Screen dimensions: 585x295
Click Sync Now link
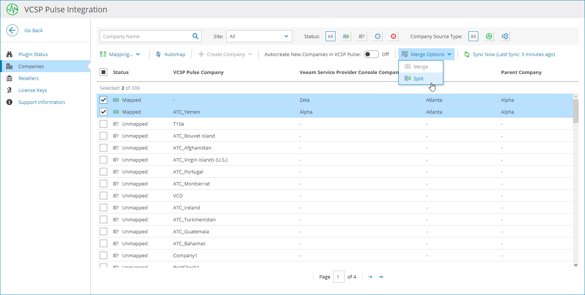pos(510,54)
